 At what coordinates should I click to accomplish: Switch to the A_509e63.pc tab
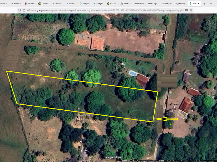pyautogui.click(x=180, y=4)
